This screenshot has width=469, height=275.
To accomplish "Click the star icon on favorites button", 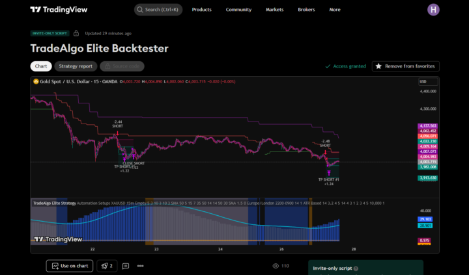I will coord(378,66).
